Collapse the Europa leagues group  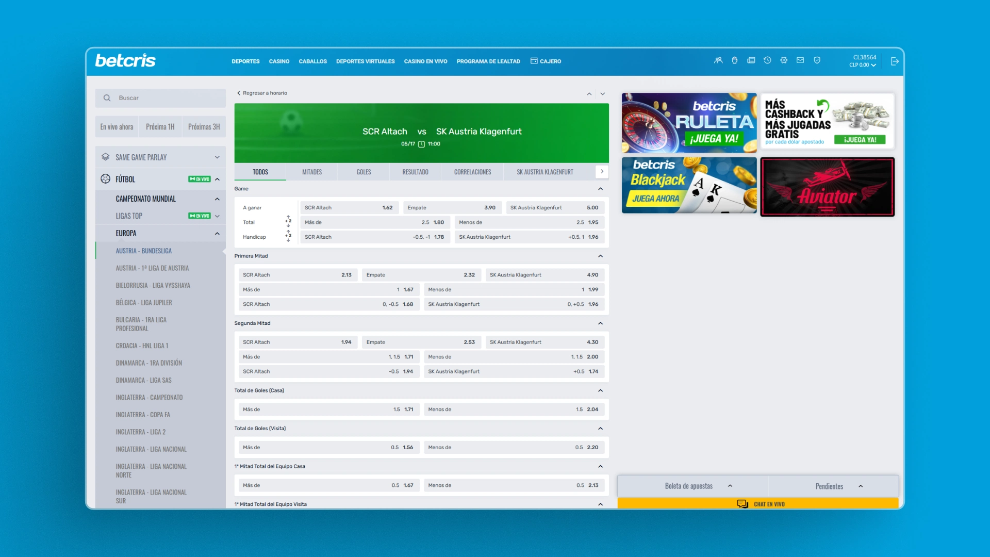click(217, 234)
